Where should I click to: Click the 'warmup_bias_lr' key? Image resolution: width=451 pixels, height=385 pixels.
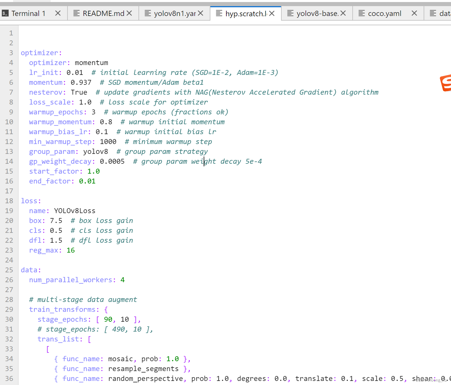tap(58, 132)
